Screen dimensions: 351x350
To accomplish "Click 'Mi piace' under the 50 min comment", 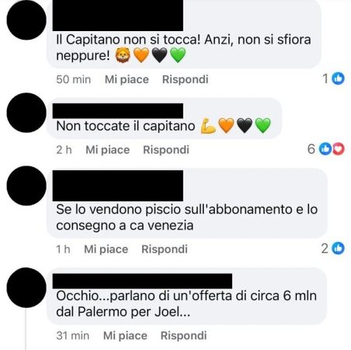I will tap(127, 79).
